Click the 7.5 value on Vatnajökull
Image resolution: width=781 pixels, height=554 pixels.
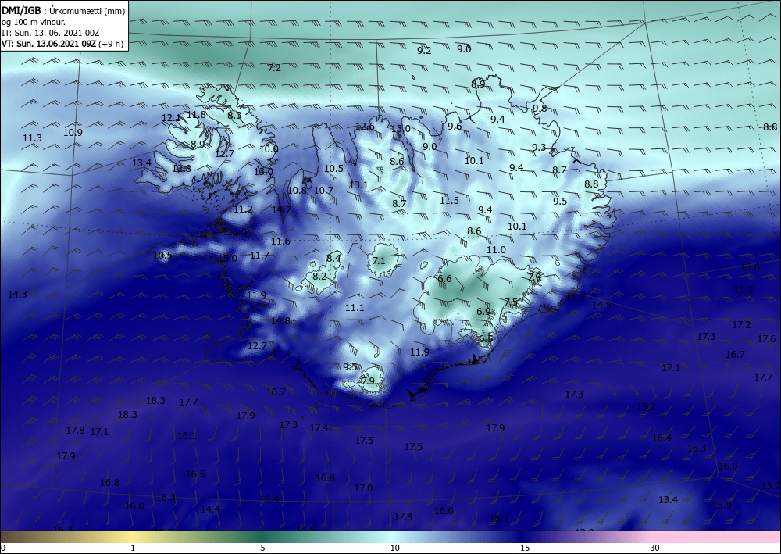point(511,302)
